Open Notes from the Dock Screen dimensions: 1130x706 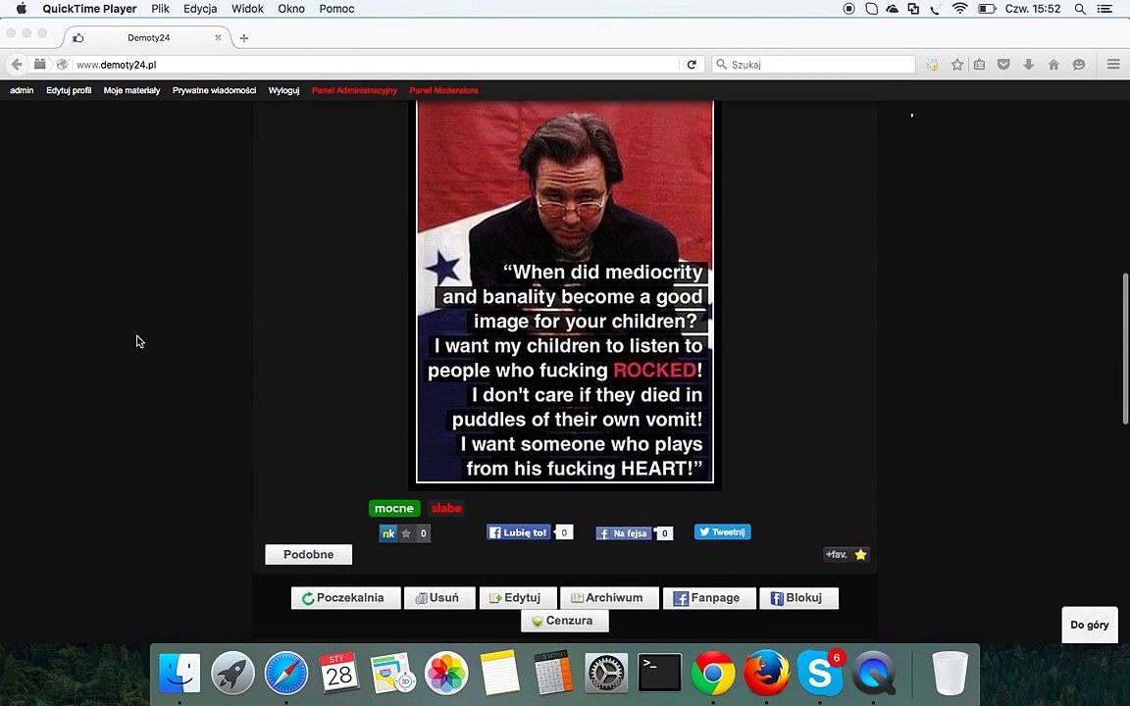point(499,674)
